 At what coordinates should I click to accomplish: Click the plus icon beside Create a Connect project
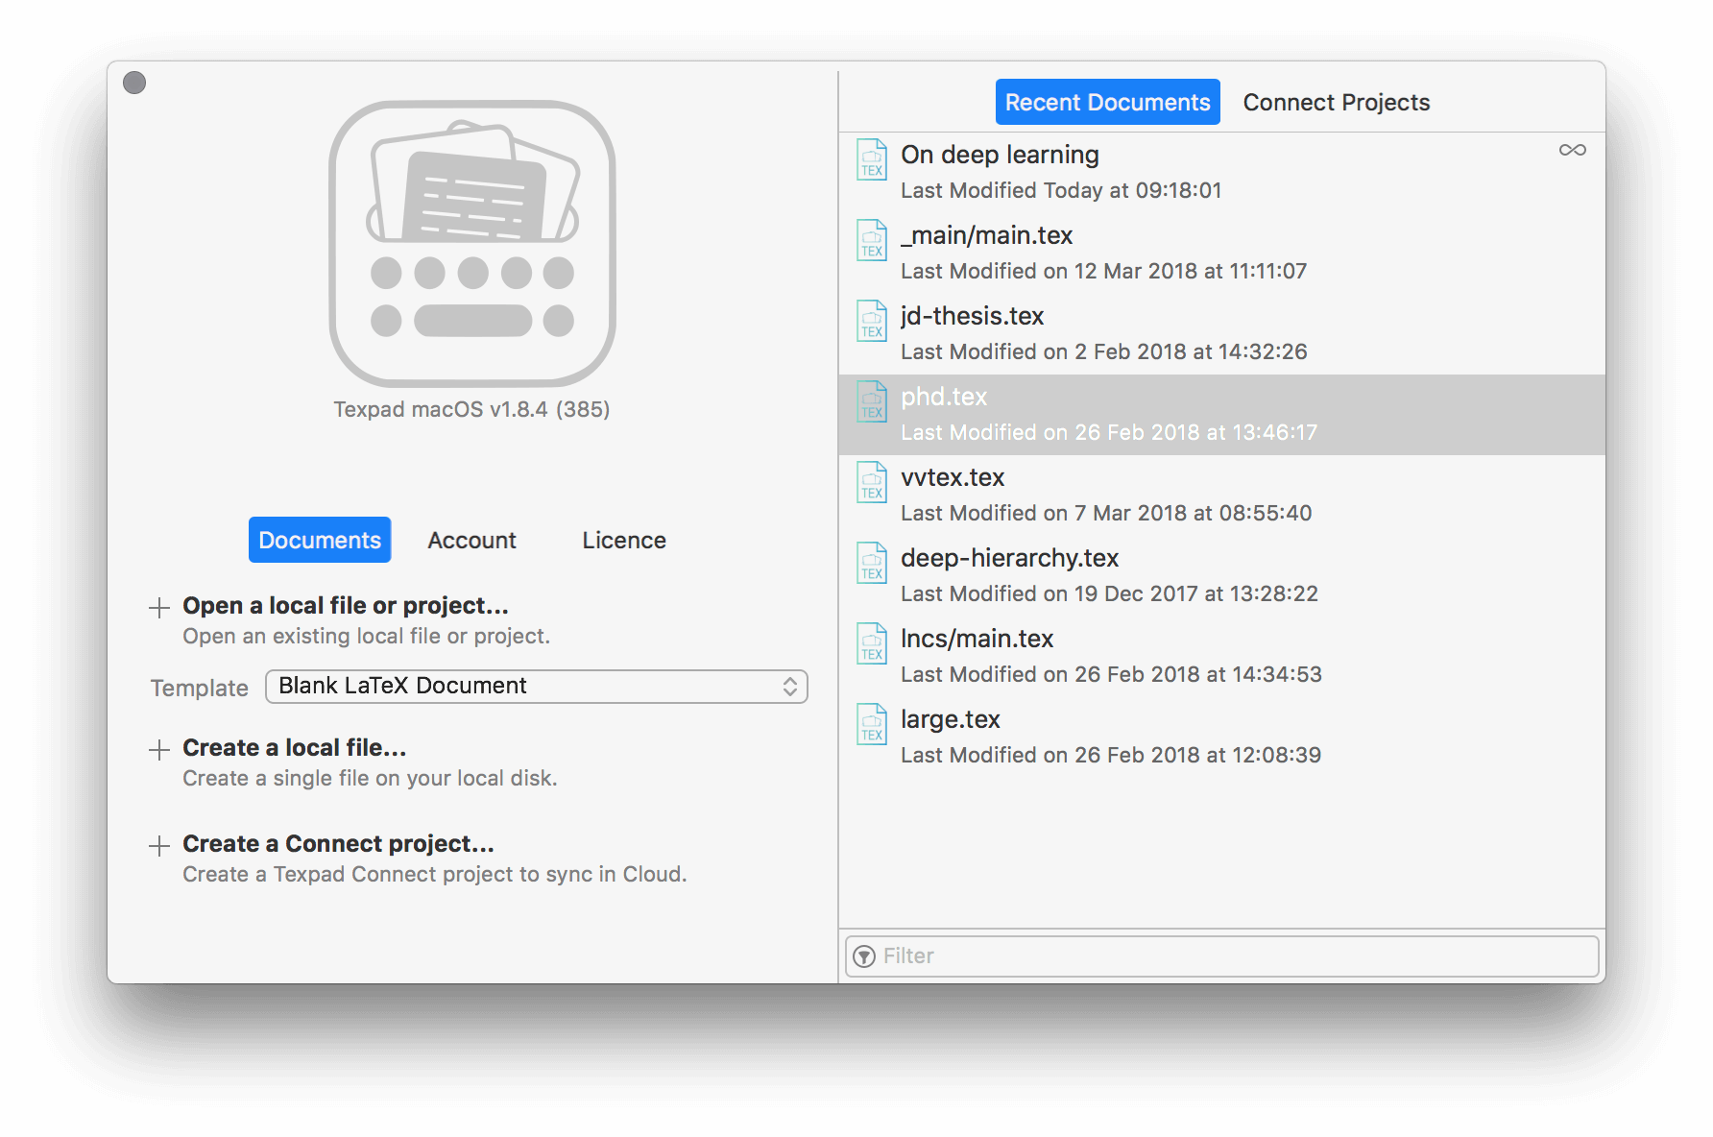click(x=159, y=845)
